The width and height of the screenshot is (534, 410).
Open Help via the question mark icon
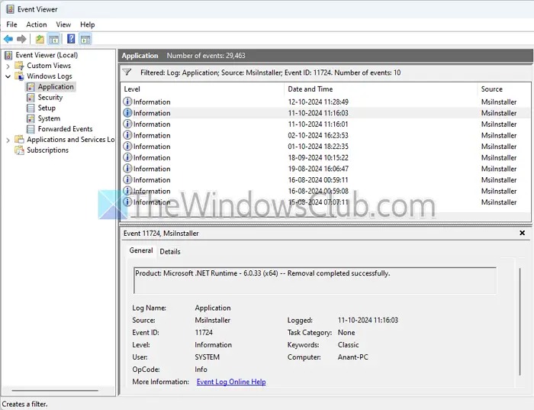pyautogui.click(x=71, y=39)
